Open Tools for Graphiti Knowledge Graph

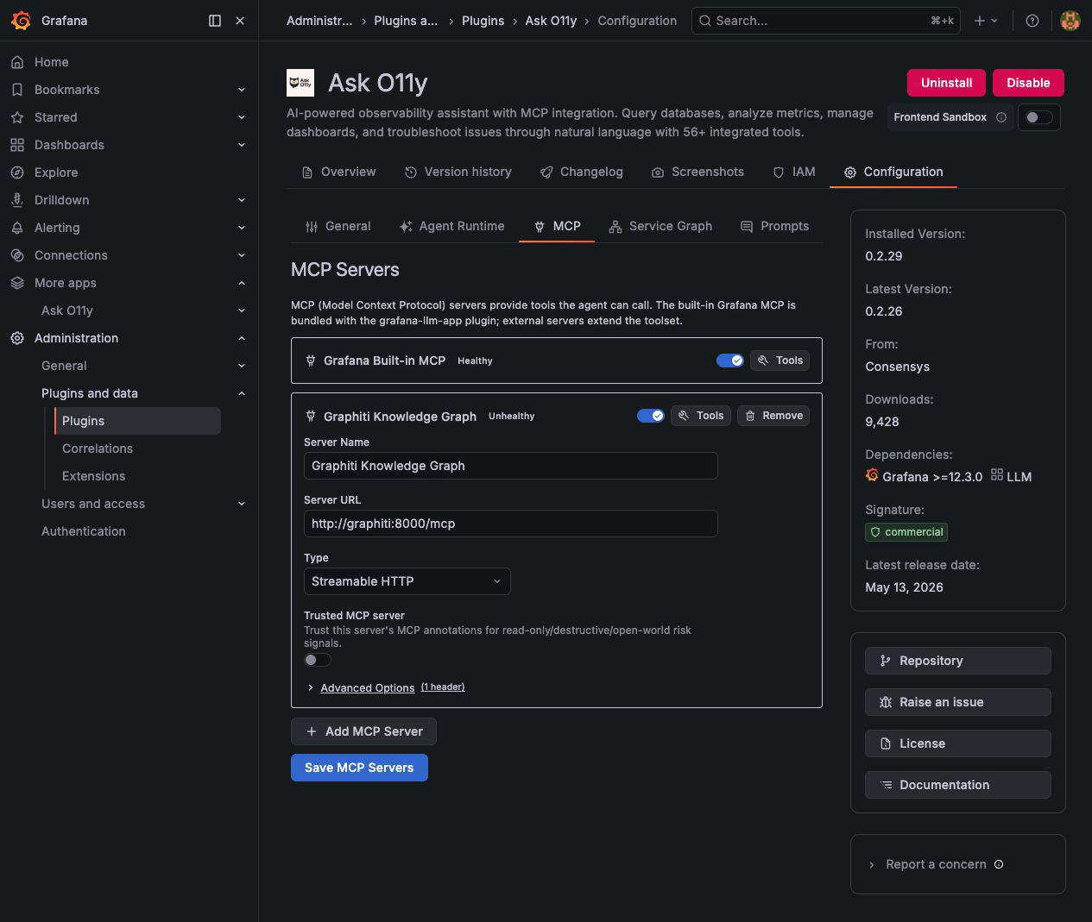pos(701,416)
